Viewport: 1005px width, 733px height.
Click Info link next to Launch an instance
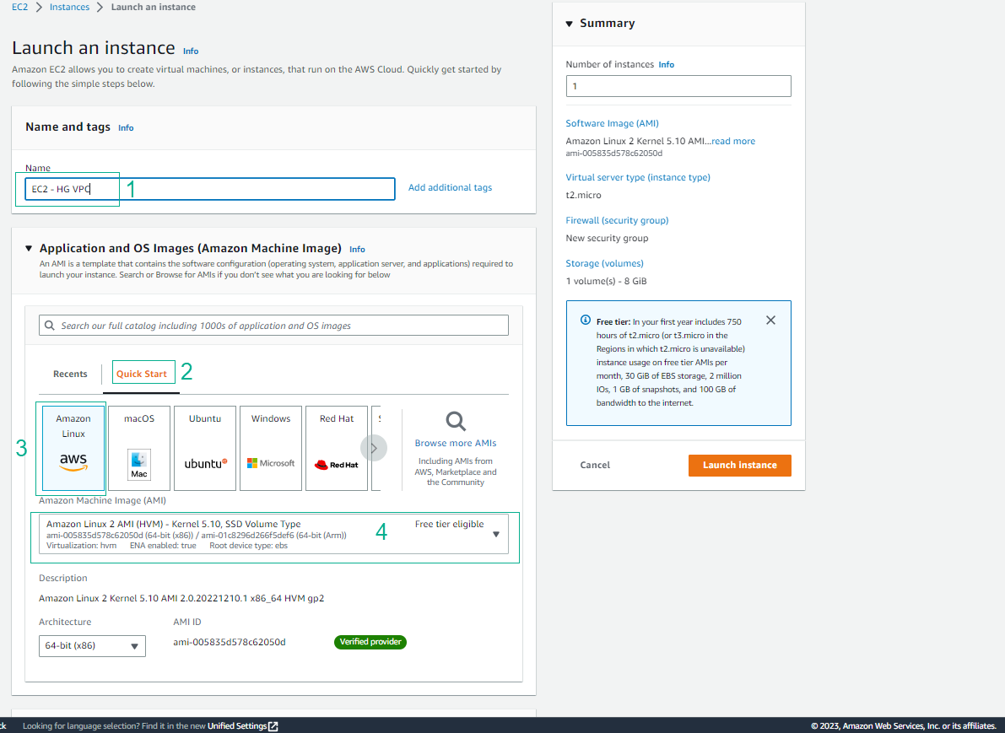coord(191,51)
